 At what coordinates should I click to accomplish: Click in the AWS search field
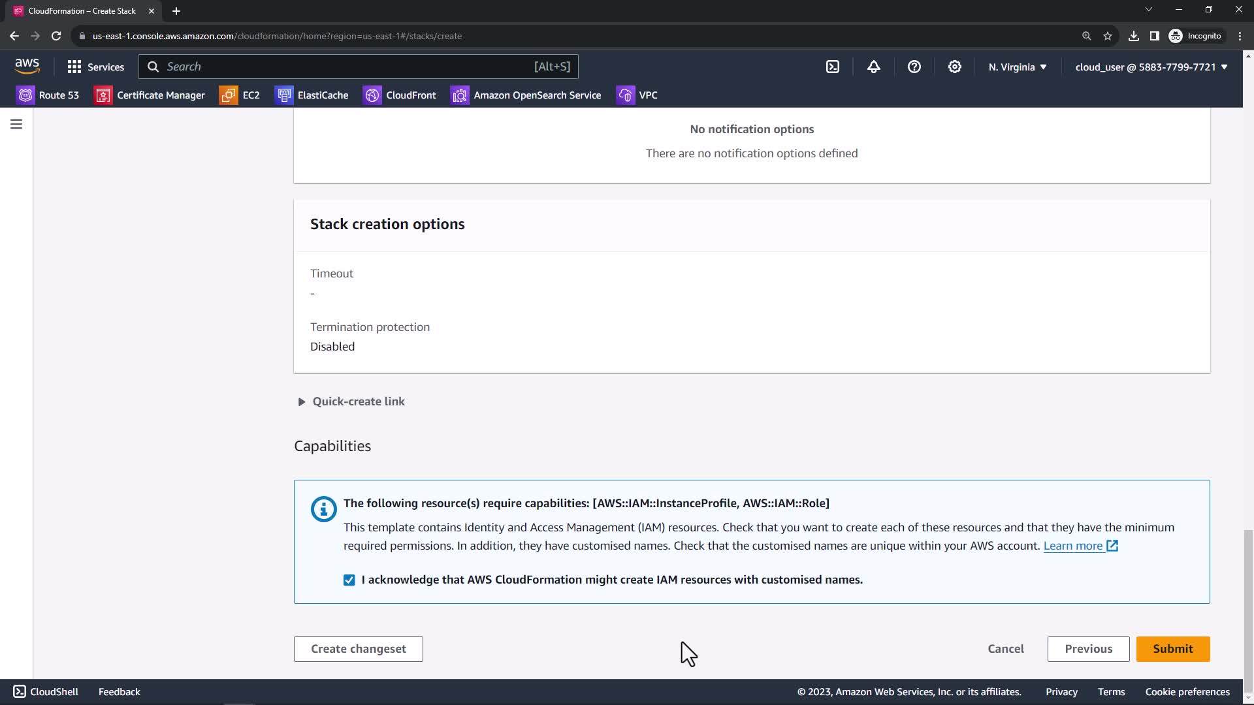[x=346, y=67]
